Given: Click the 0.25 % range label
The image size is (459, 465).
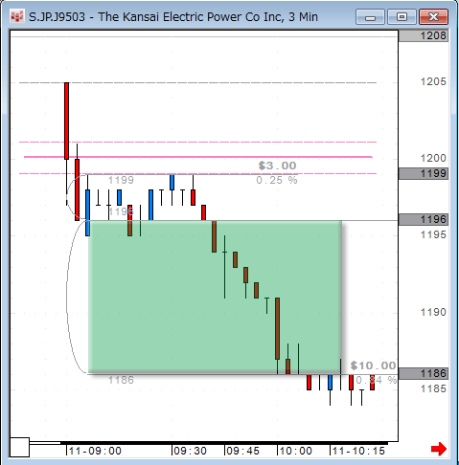Looking at the screenshot, I should [x=277, y=180].
